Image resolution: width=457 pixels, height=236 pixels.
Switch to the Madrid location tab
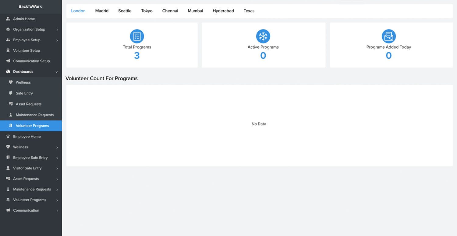[102, 11]
